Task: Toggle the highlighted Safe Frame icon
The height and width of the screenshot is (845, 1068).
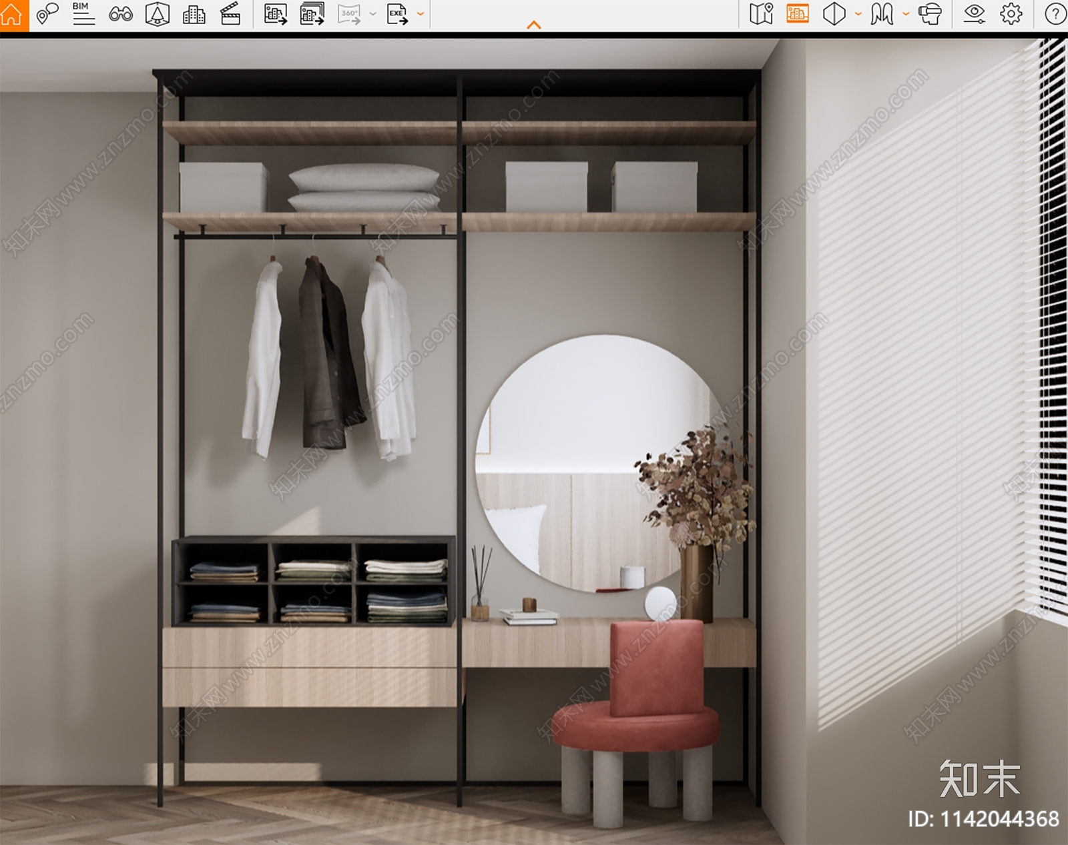Action: 798,14
